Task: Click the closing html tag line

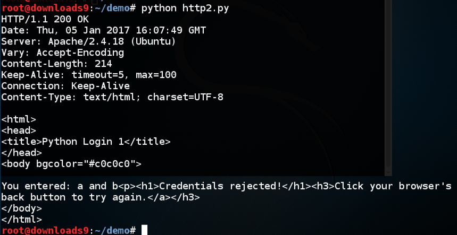Action: coord(22,219)
